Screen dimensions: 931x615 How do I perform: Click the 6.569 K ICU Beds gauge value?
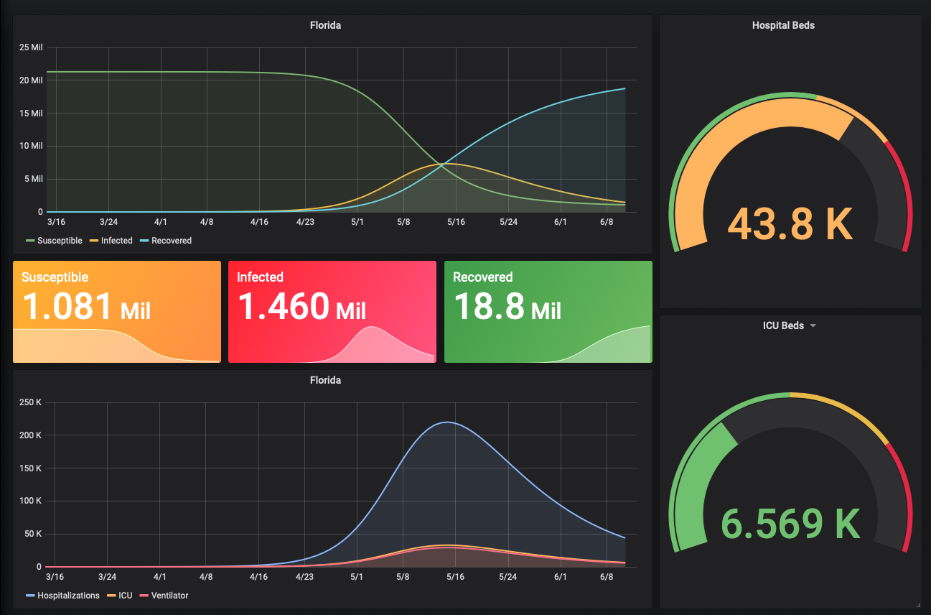790,523
